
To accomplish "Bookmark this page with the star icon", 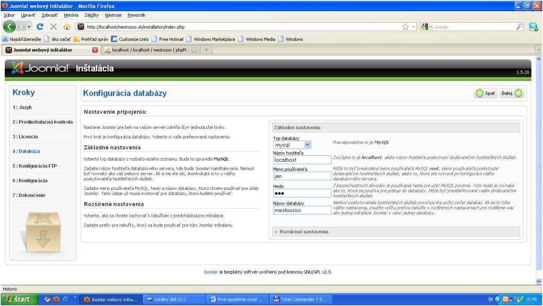I will pos(405,27).
